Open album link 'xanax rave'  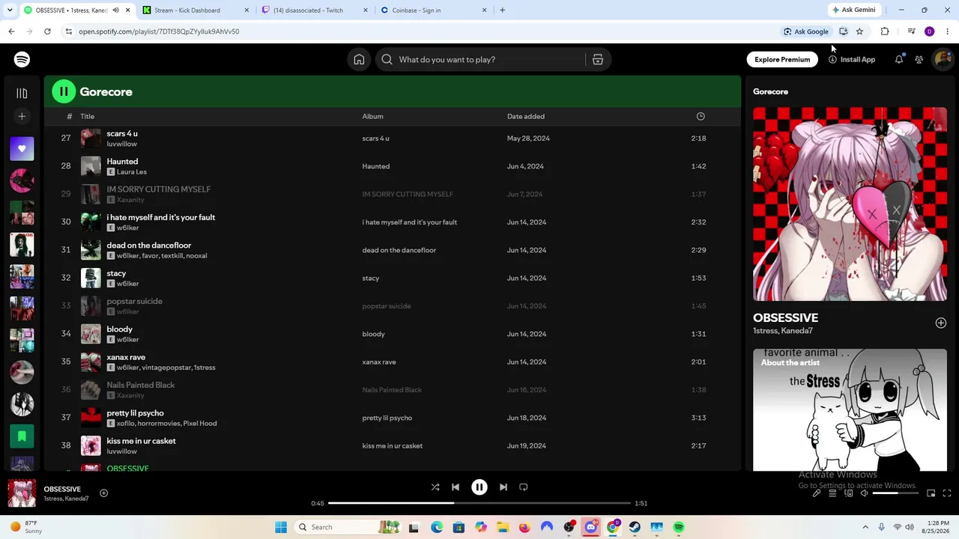tap(379, 362)
